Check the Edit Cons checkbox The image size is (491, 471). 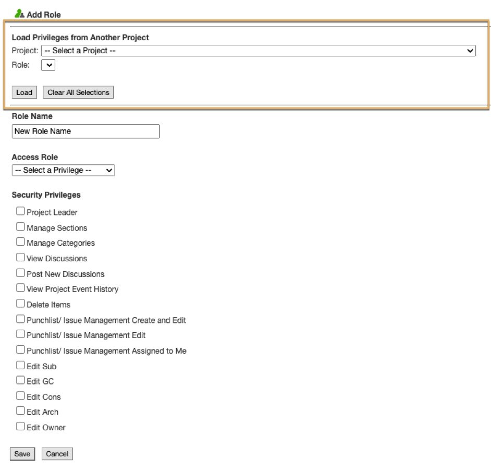(20, 396)
